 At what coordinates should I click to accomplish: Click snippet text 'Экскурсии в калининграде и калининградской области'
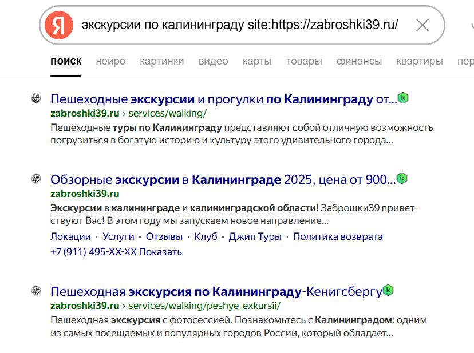click(x=183, y=208)
